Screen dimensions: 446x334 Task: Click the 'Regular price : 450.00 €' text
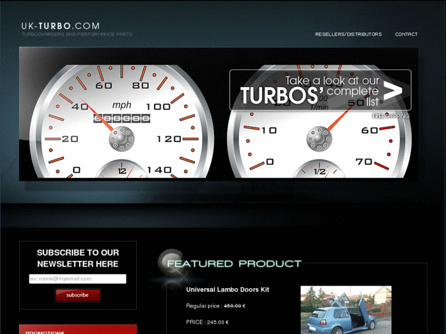(215, 306)
